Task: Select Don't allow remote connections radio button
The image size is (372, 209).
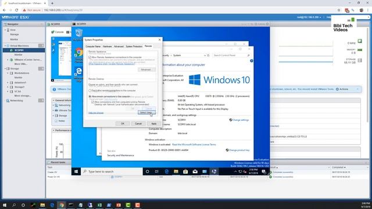Action: click(90, 91)
